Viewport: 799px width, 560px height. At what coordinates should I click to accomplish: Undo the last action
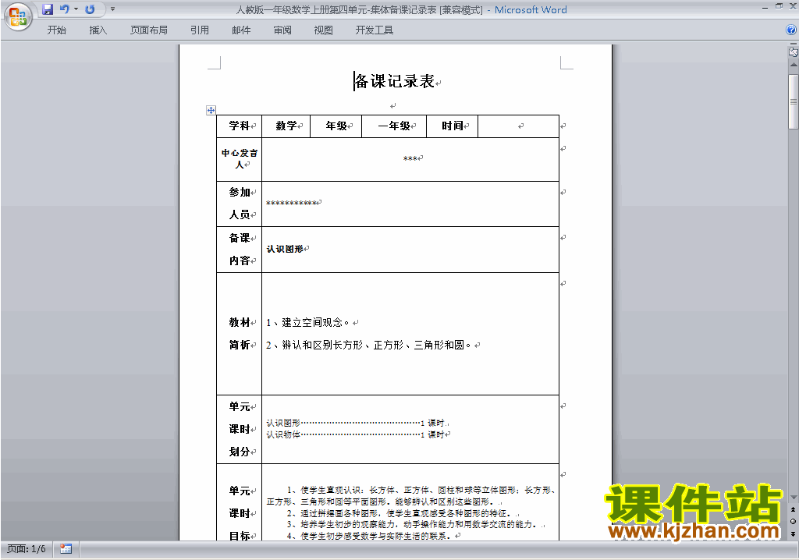[64, 9]
